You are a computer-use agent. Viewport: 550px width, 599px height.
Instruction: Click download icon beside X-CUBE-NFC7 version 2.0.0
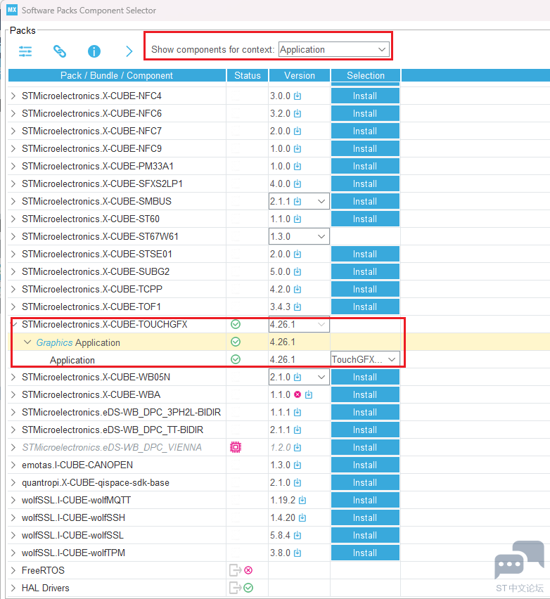click(298, 131)
